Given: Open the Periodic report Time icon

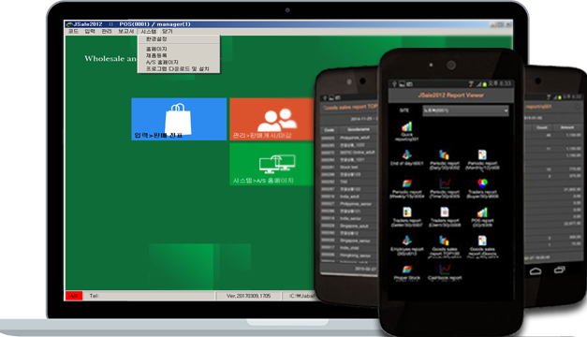Looking at the screenshot, I should (x=445, y=188).
